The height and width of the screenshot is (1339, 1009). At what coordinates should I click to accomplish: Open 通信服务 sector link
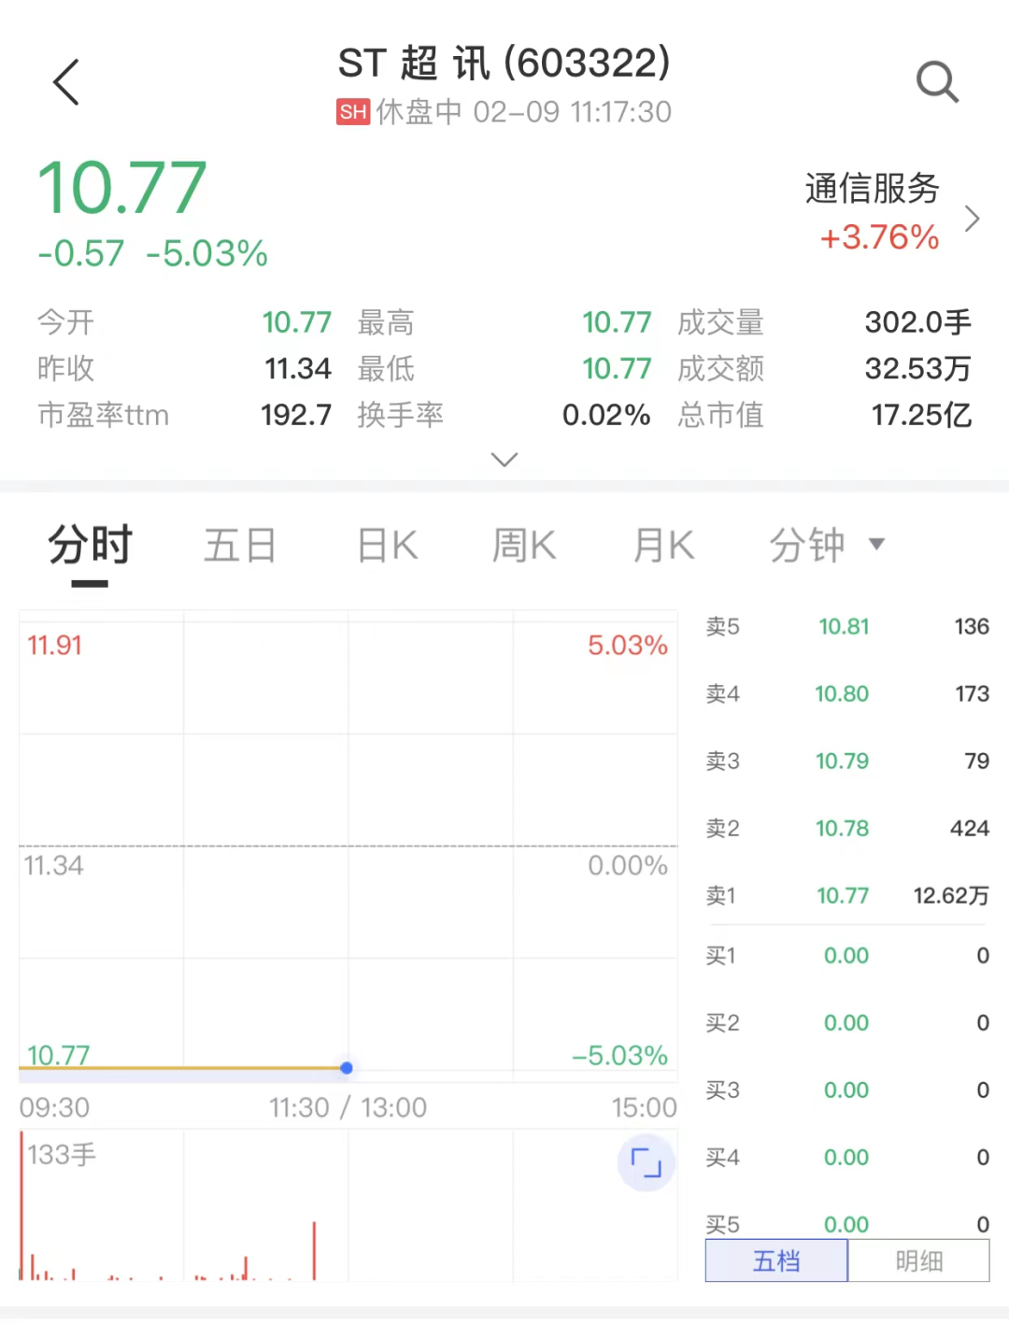click(x=873, y=188)
